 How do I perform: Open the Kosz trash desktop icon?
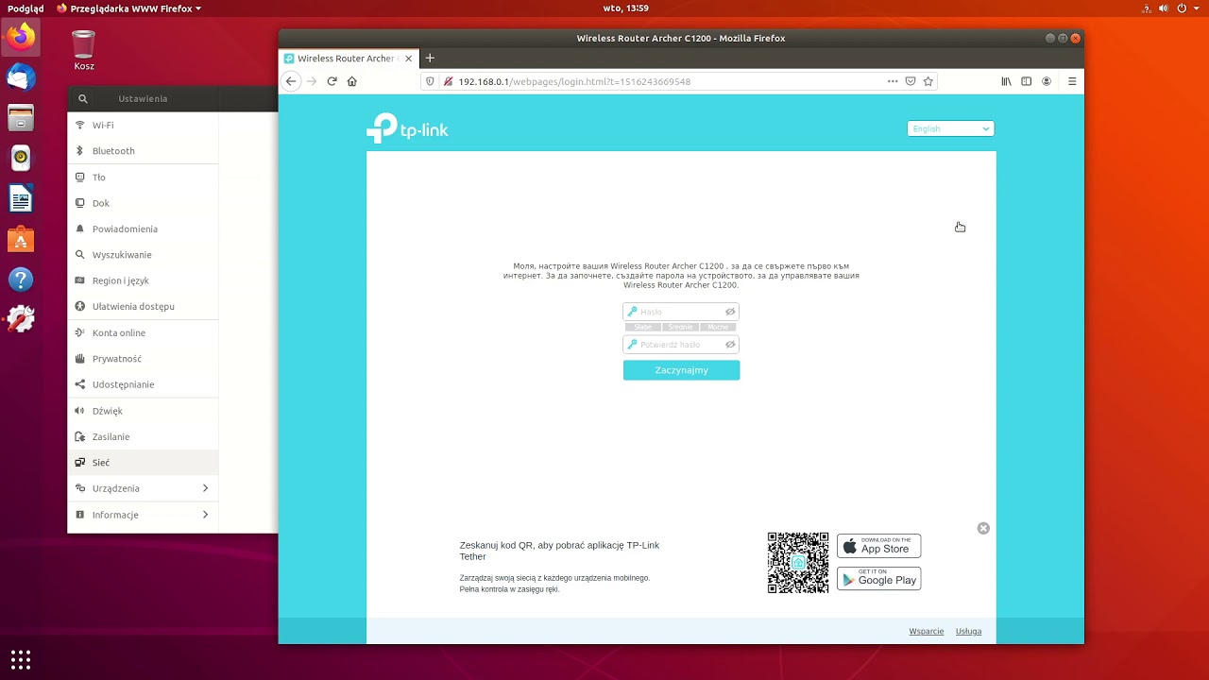(84, 51)
